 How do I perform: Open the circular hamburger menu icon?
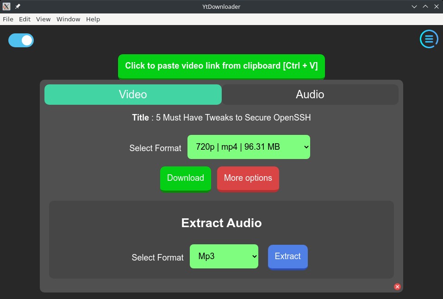click(x=429, y=39)
